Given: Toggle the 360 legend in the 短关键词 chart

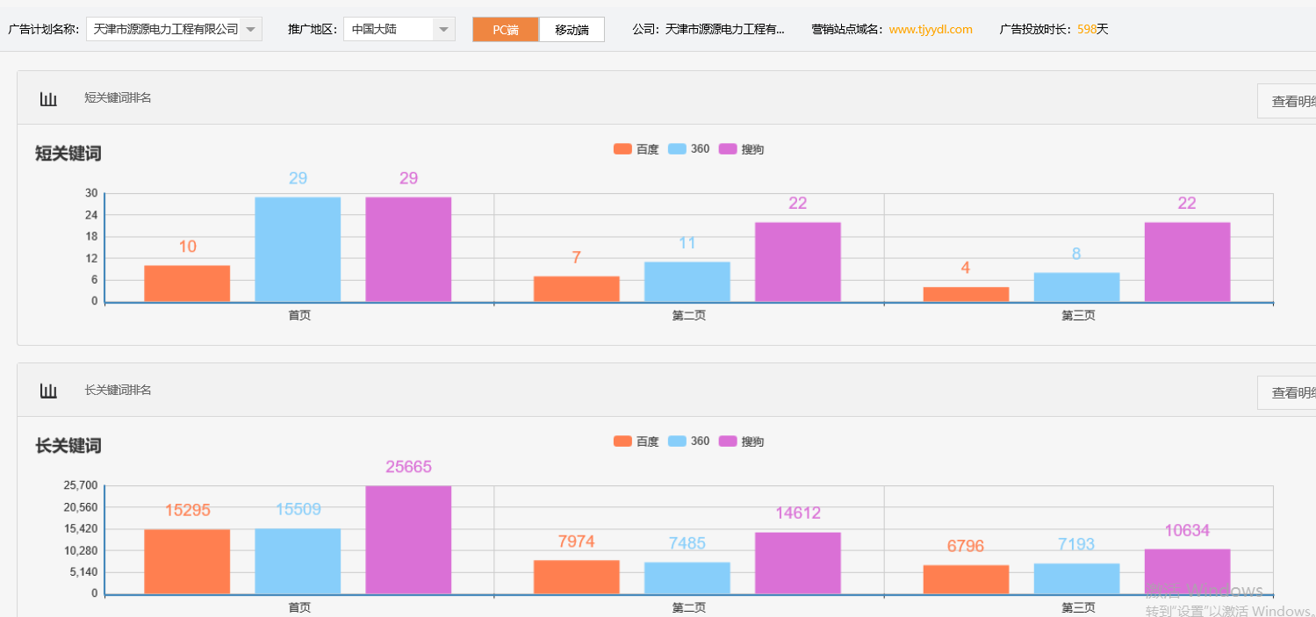Looking at the screenshot, I should point(687,148).
